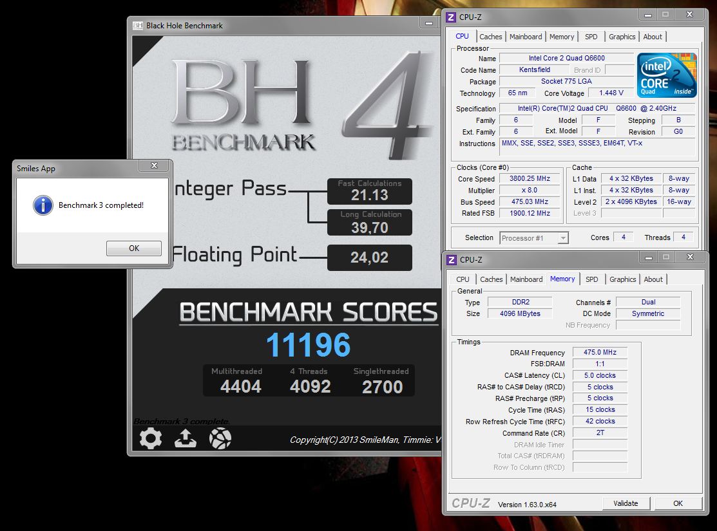The image size is (717, 531).
Task: Open Processor #1 selection dropdown
Action: (x=533, y=238)
